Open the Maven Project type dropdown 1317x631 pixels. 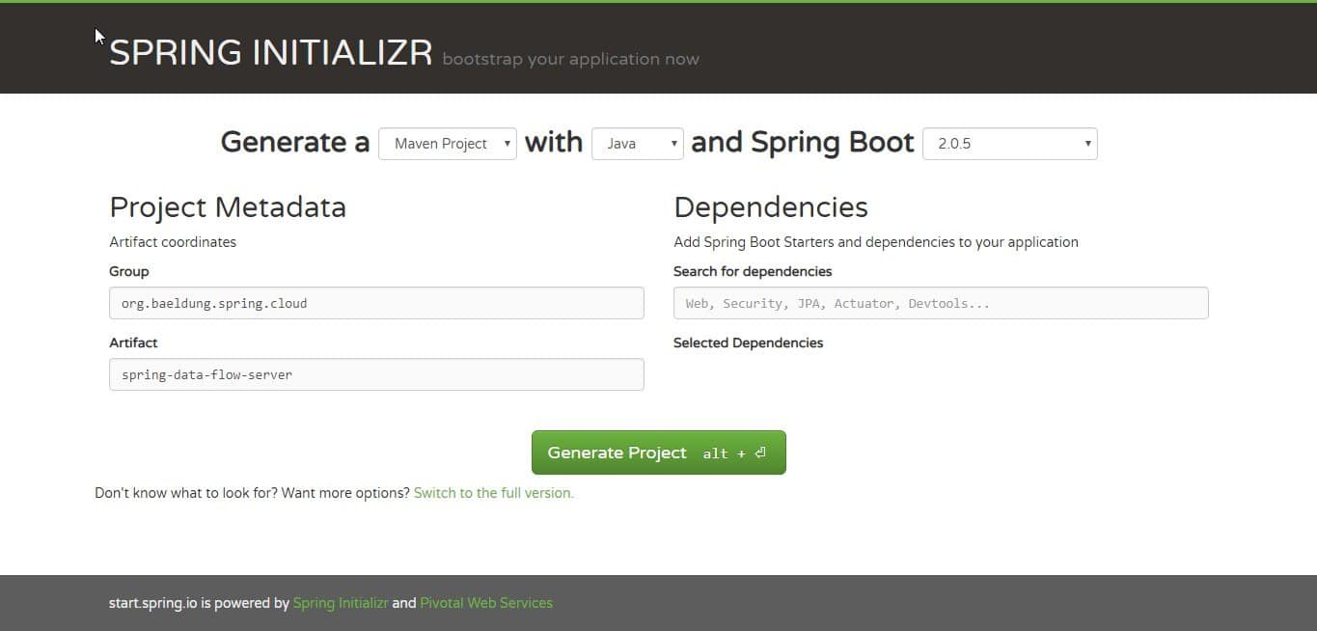(448, 144)
